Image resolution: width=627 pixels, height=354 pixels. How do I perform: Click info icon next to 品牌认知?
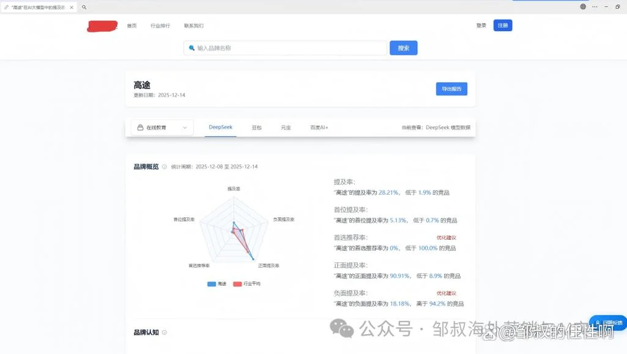(x=164, y=333)
